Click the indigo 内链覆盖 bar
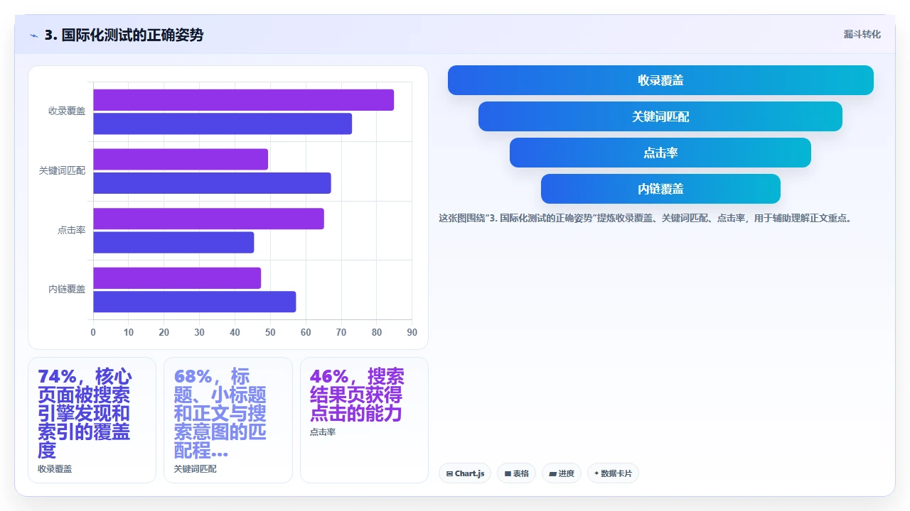The image size is (910, 511). (x=194, y=302)
